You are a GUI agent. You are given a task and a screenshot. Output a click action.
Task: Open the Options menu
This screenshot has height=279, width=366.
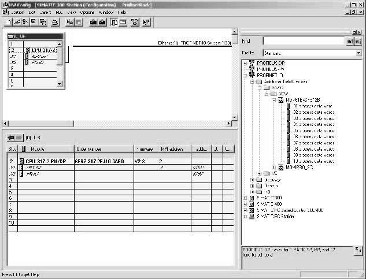pyautogui.click(x=87, y=12)
